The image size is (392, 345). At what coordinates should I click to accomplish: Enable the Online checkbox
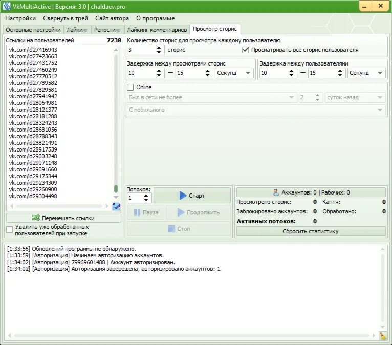(x=130, y=87)
